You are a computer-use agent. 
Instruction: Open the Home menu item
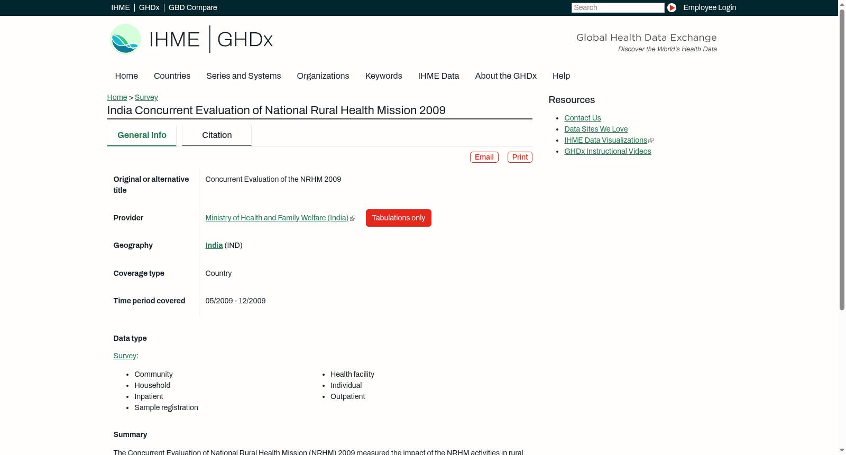pyautogui.click(x=126, y=76)
